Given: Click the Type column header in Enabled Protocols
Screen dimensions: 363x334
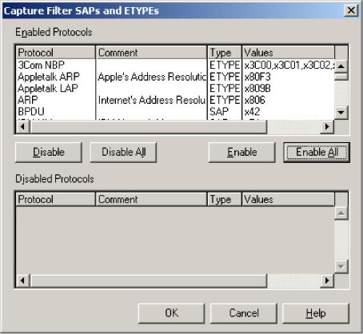Looking at the screenshot, I should [225, 53].
